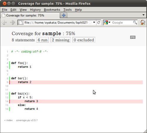Open a new tab with the plus icon
Viewport: 147px width, 133px height.
pyautogui.click(x=64, y=15)
